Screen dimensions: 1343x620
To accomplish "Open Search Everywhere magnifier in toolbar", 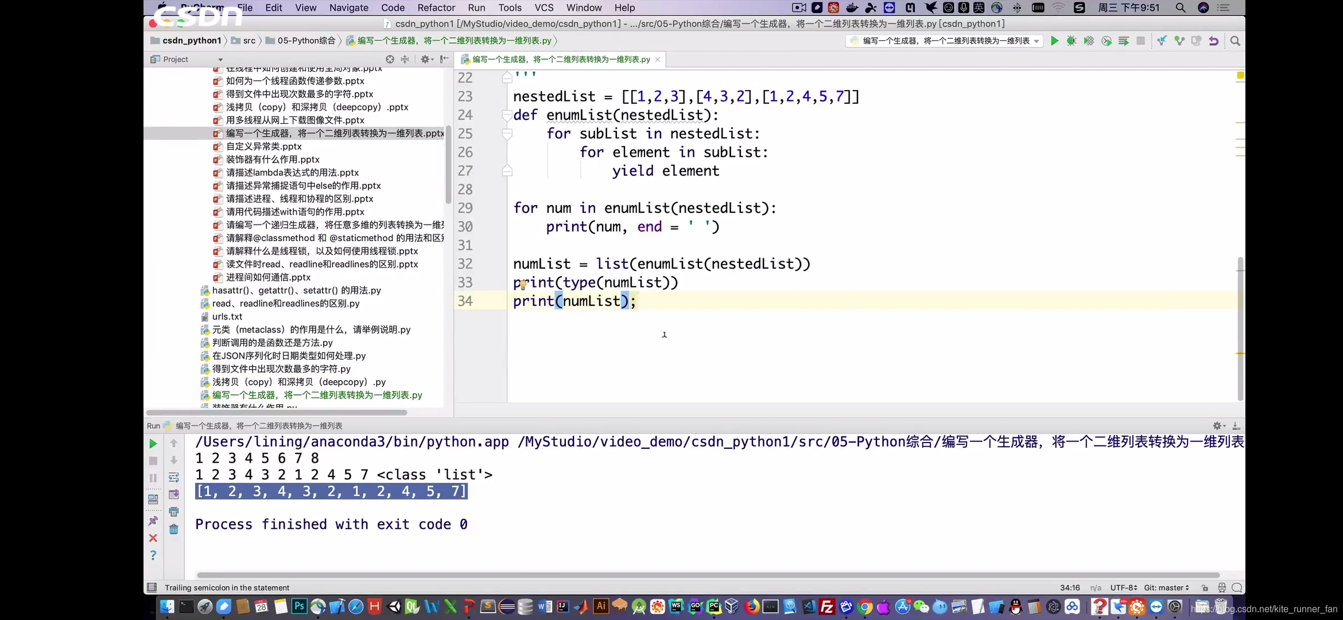I will [1235, 41].
